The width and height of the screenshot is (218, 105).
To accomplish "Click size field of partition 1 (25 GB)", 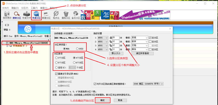I will 116,38.
